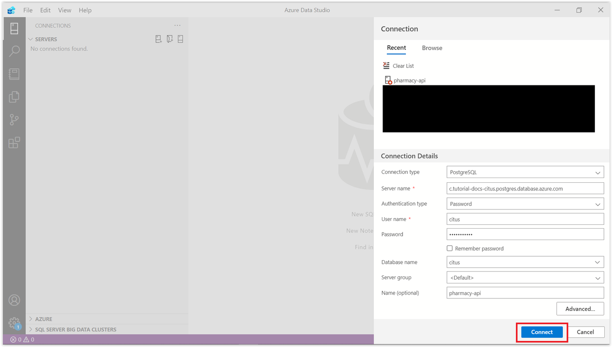The height and width of the screenshot is (347, 612).
Task: Open the Connections view in activity bar
Action: click(x=14, y=28)
